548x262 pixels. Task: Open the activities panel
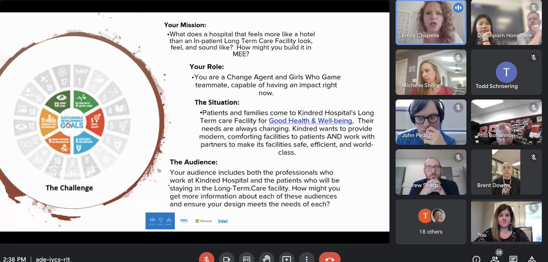(532, 259)
